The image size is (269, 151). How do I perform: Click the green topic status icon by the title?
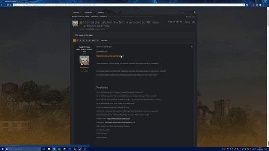(x=81, y=22)
